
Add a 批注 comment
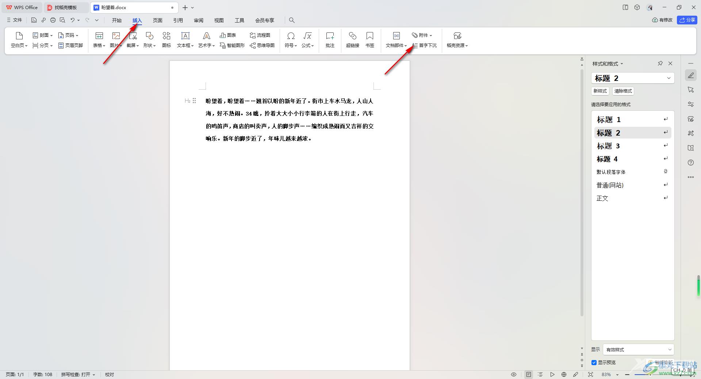pos(330,40)
